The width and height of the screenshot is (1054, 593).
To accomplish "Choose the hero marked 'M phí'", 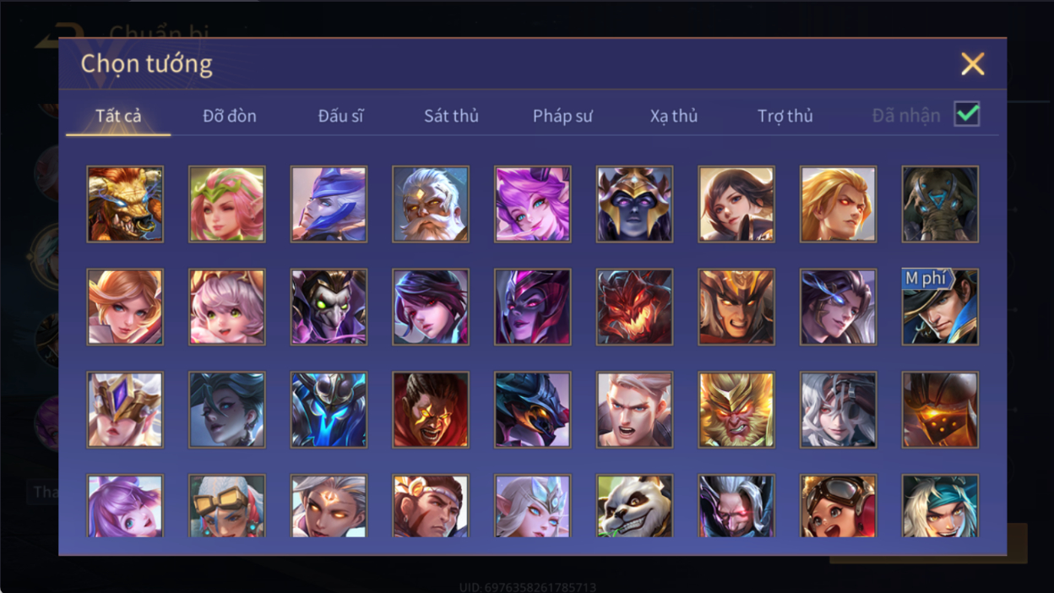I will click(940, 307).
